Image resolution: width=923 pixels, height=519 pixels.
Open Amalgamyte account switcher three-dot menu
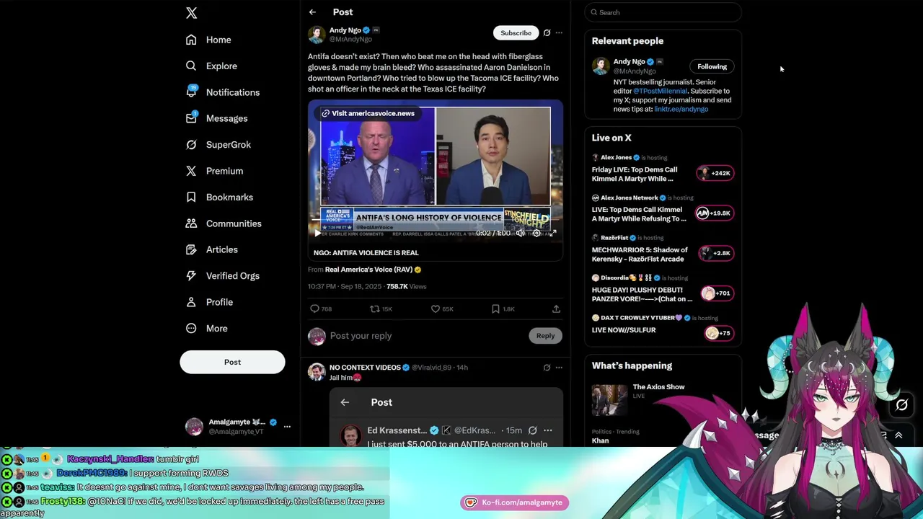287,426
